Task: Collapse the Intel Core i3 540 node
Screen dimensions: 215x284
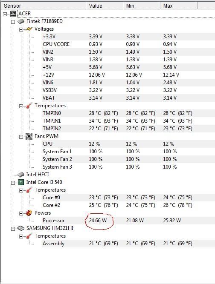Action: click(x=13, y=183)
